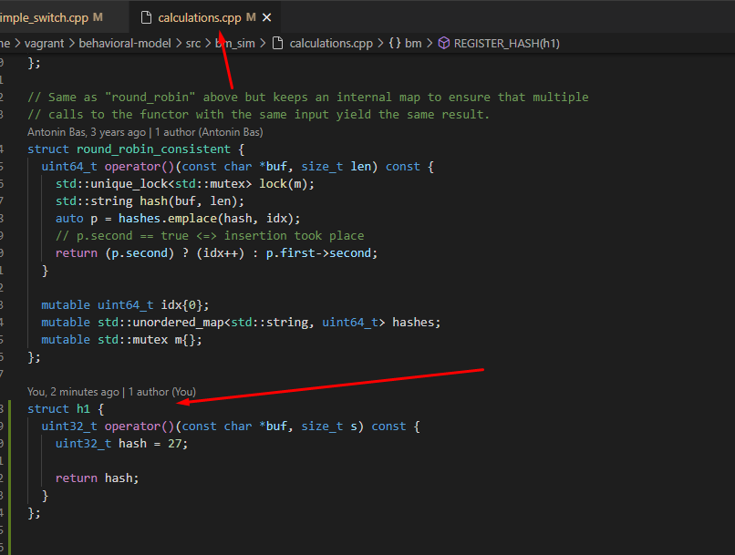Open the 'You, 2 minutes ago' blame lens
This screenshot has height=555, width=735.
click(111, 392)
